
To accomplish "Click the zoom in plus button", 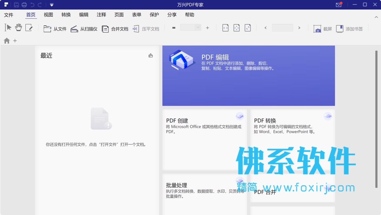I will click(x=208, y=28).
